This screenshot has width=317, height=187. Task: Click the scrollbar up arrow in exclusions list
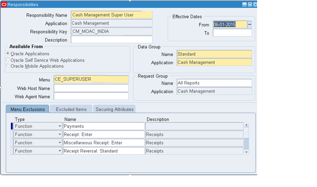click(x=246, y=124)
